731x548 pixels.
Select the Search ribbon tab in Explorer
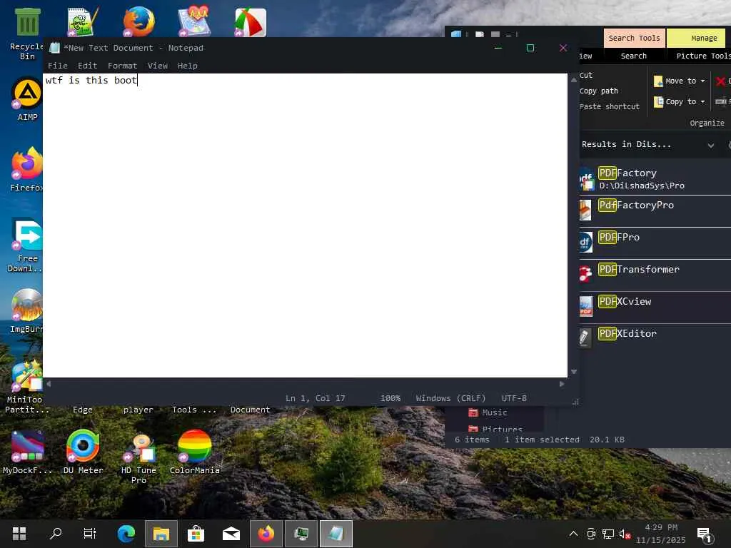[x=634, y=56]
